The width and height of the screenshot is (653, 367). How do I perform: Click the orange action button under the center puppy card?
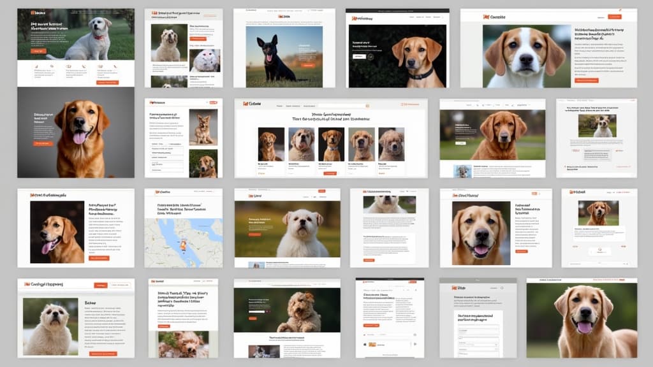click(330, 173)
